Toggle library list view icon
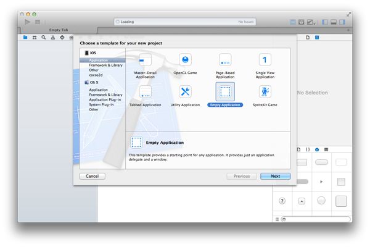The image size is (370, 247). pyautogui.click(x=277, y=219)
